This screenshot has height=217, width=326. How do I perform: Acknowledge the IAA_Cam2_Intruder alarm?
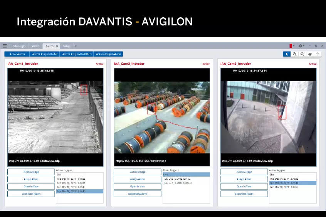click(244, 172)
